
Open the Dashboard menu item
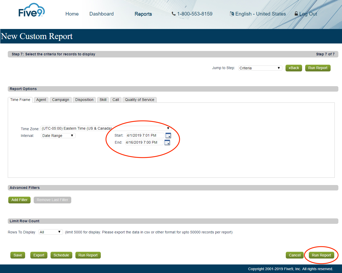pyautogui.click(x=101, y=14)
